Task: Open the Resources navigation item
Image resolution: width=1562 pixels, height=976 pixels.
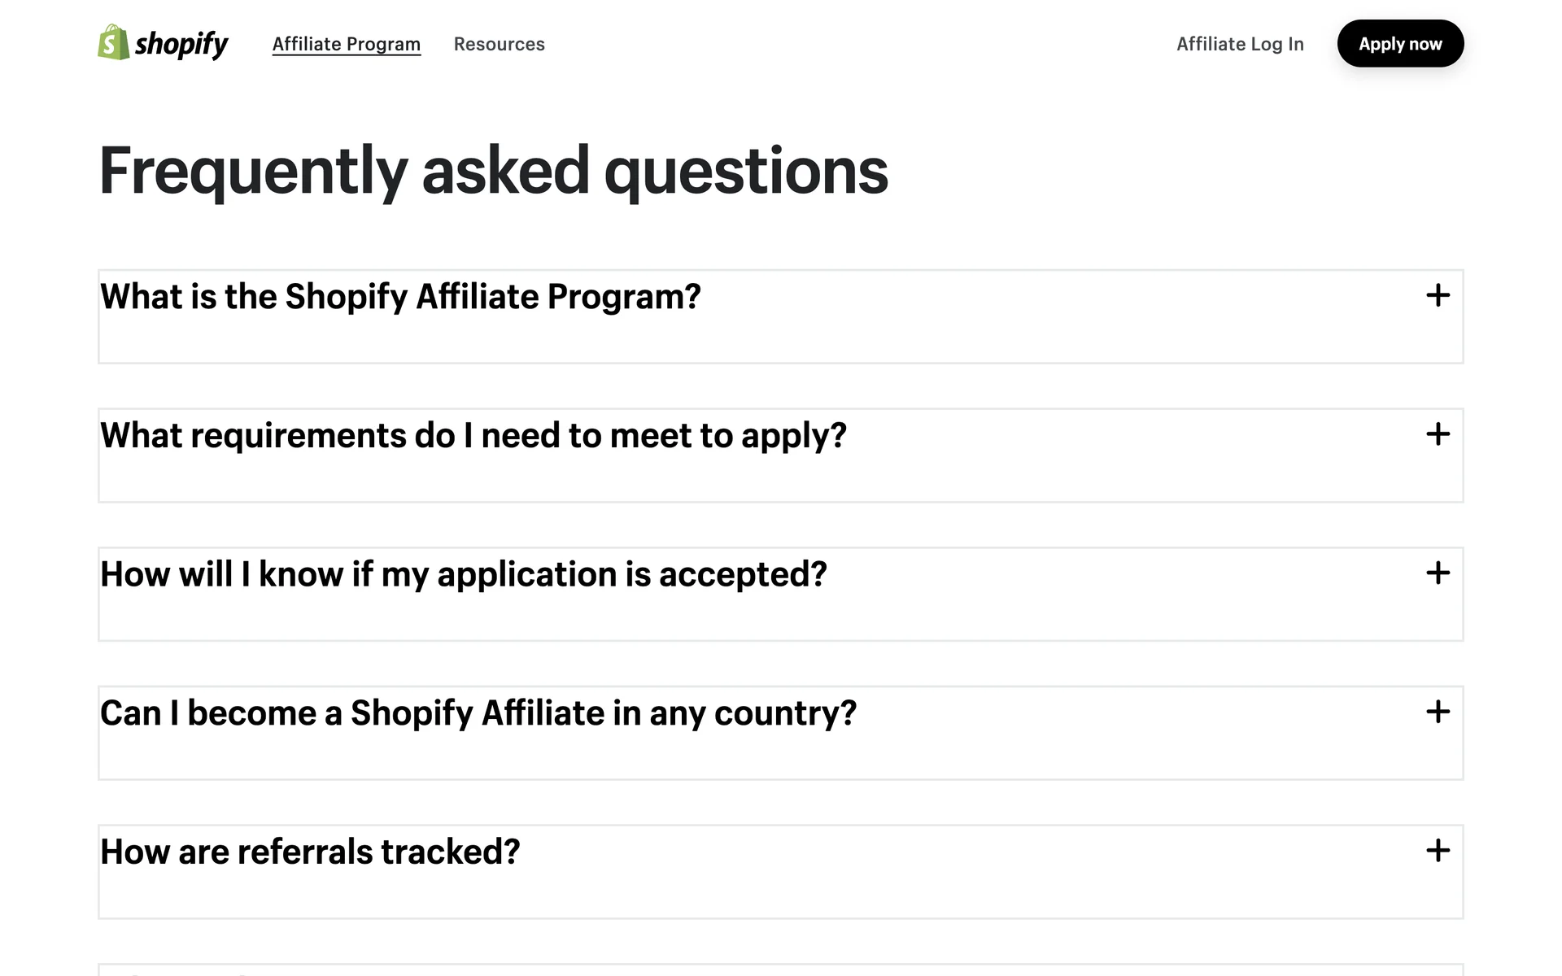Action: 499,44
